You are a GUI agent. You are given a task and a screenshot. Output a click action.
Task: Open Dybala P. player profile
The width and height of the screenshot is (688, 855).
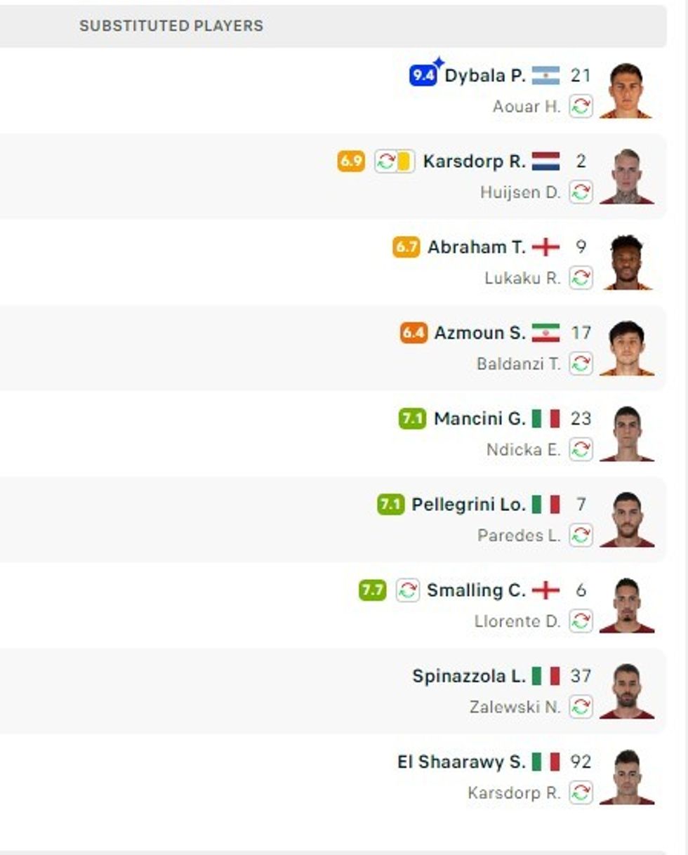pos(485,76)
